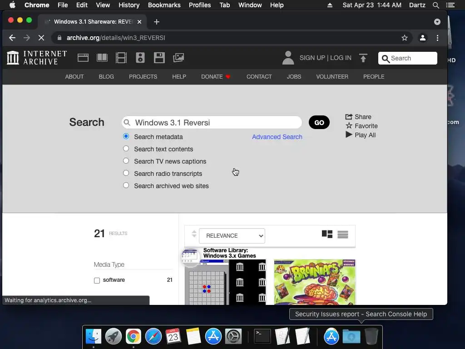This screenshot has height=349, width=465.
Task: Open the Chrome File menu
Action: point(63,5)
